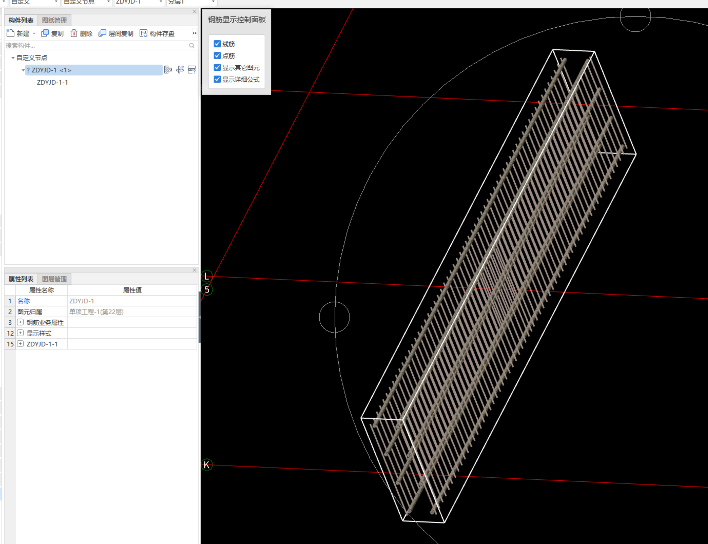Switch to the 图纸管理 tab
708x544 pixels.
54,20
